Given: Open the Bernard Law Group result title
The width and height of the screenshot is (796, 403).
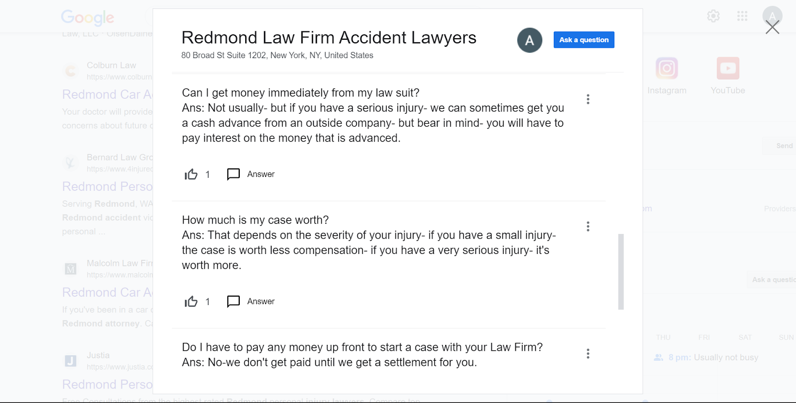Looking at the screenshot, I should tap(107, 186).
